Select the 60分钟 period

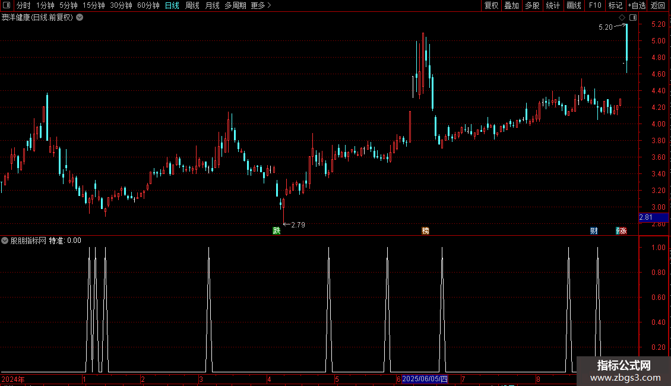[x=148, y=5]
